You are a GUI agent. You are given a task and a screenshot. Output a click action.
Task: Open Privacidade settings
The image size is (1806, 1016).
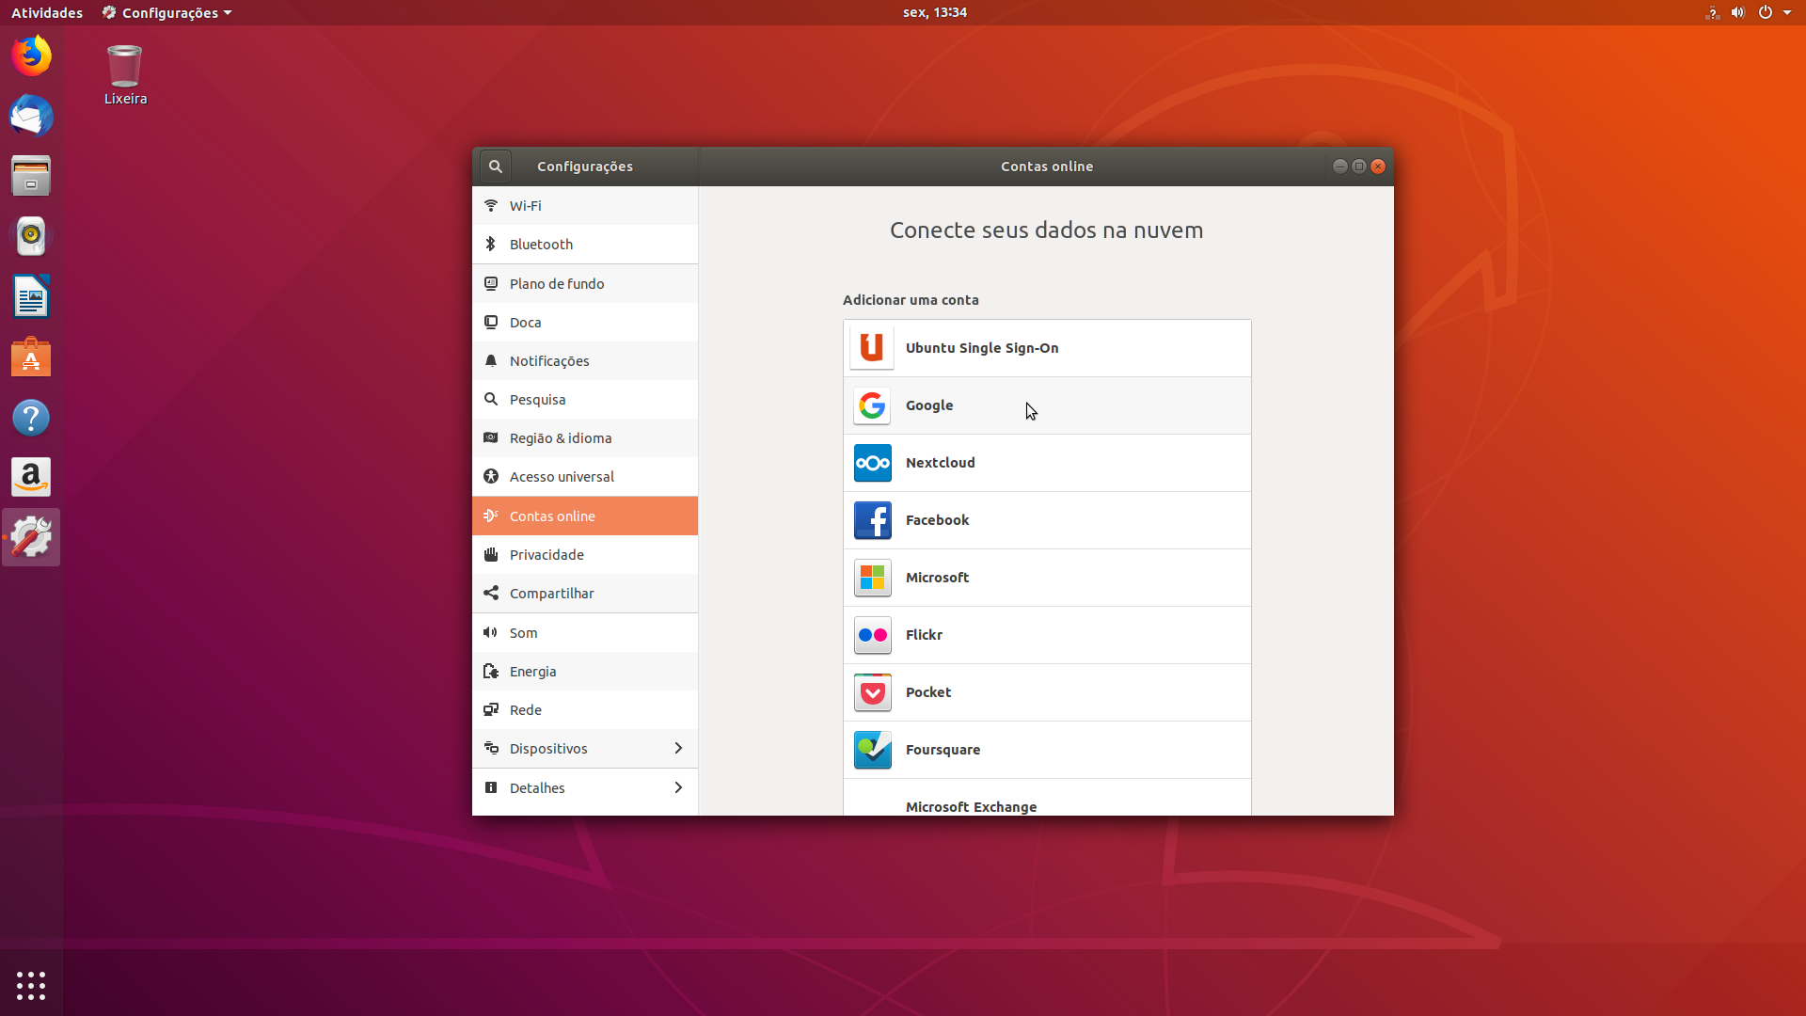(x=585, y=555)
